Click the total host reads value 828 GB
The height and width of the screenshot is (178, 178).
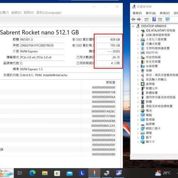108,40
